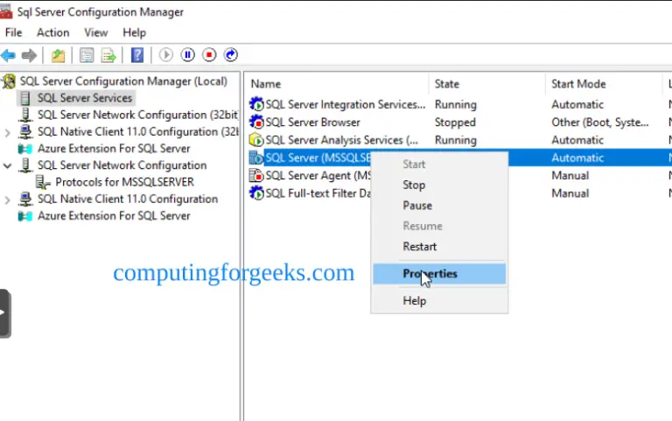Expand the lower SQL Native Client 11.0 Configuration
Screen dimensions: 672x421
point(8,200)
